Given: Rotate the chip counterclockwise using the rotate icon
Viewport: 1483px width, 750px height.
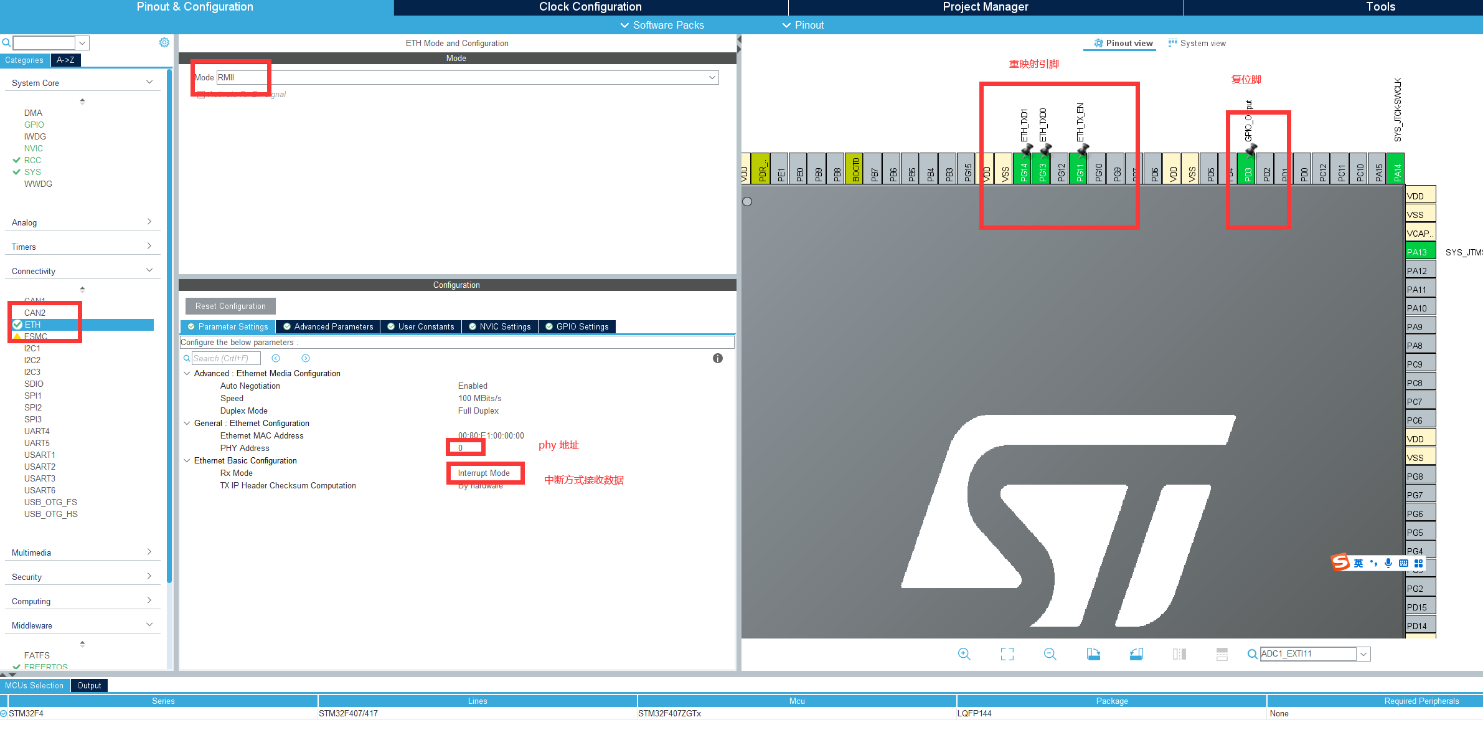Looking at the screenshot, I should point(1136,654).
